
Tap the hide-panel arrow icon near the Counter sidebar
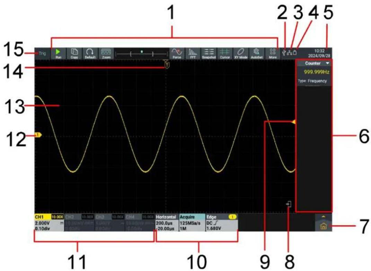tap(289, 204)
